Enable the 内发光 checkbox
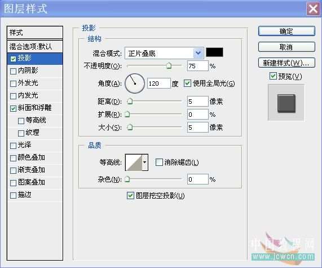 (x=13, y=96)
